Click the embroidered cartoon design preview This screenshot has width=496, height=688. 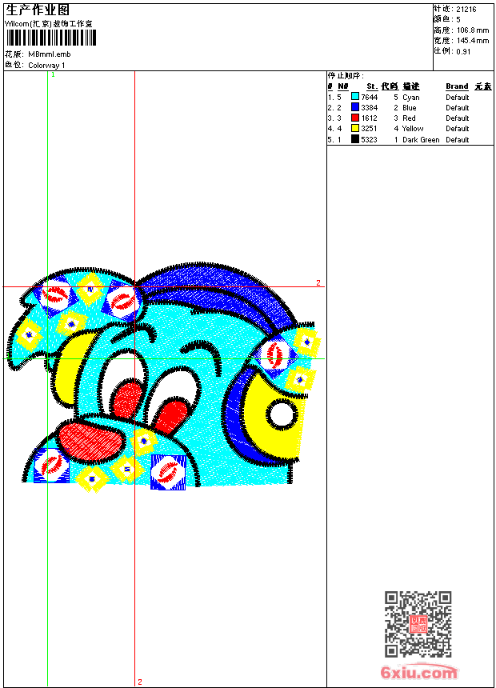coord(163,377)
